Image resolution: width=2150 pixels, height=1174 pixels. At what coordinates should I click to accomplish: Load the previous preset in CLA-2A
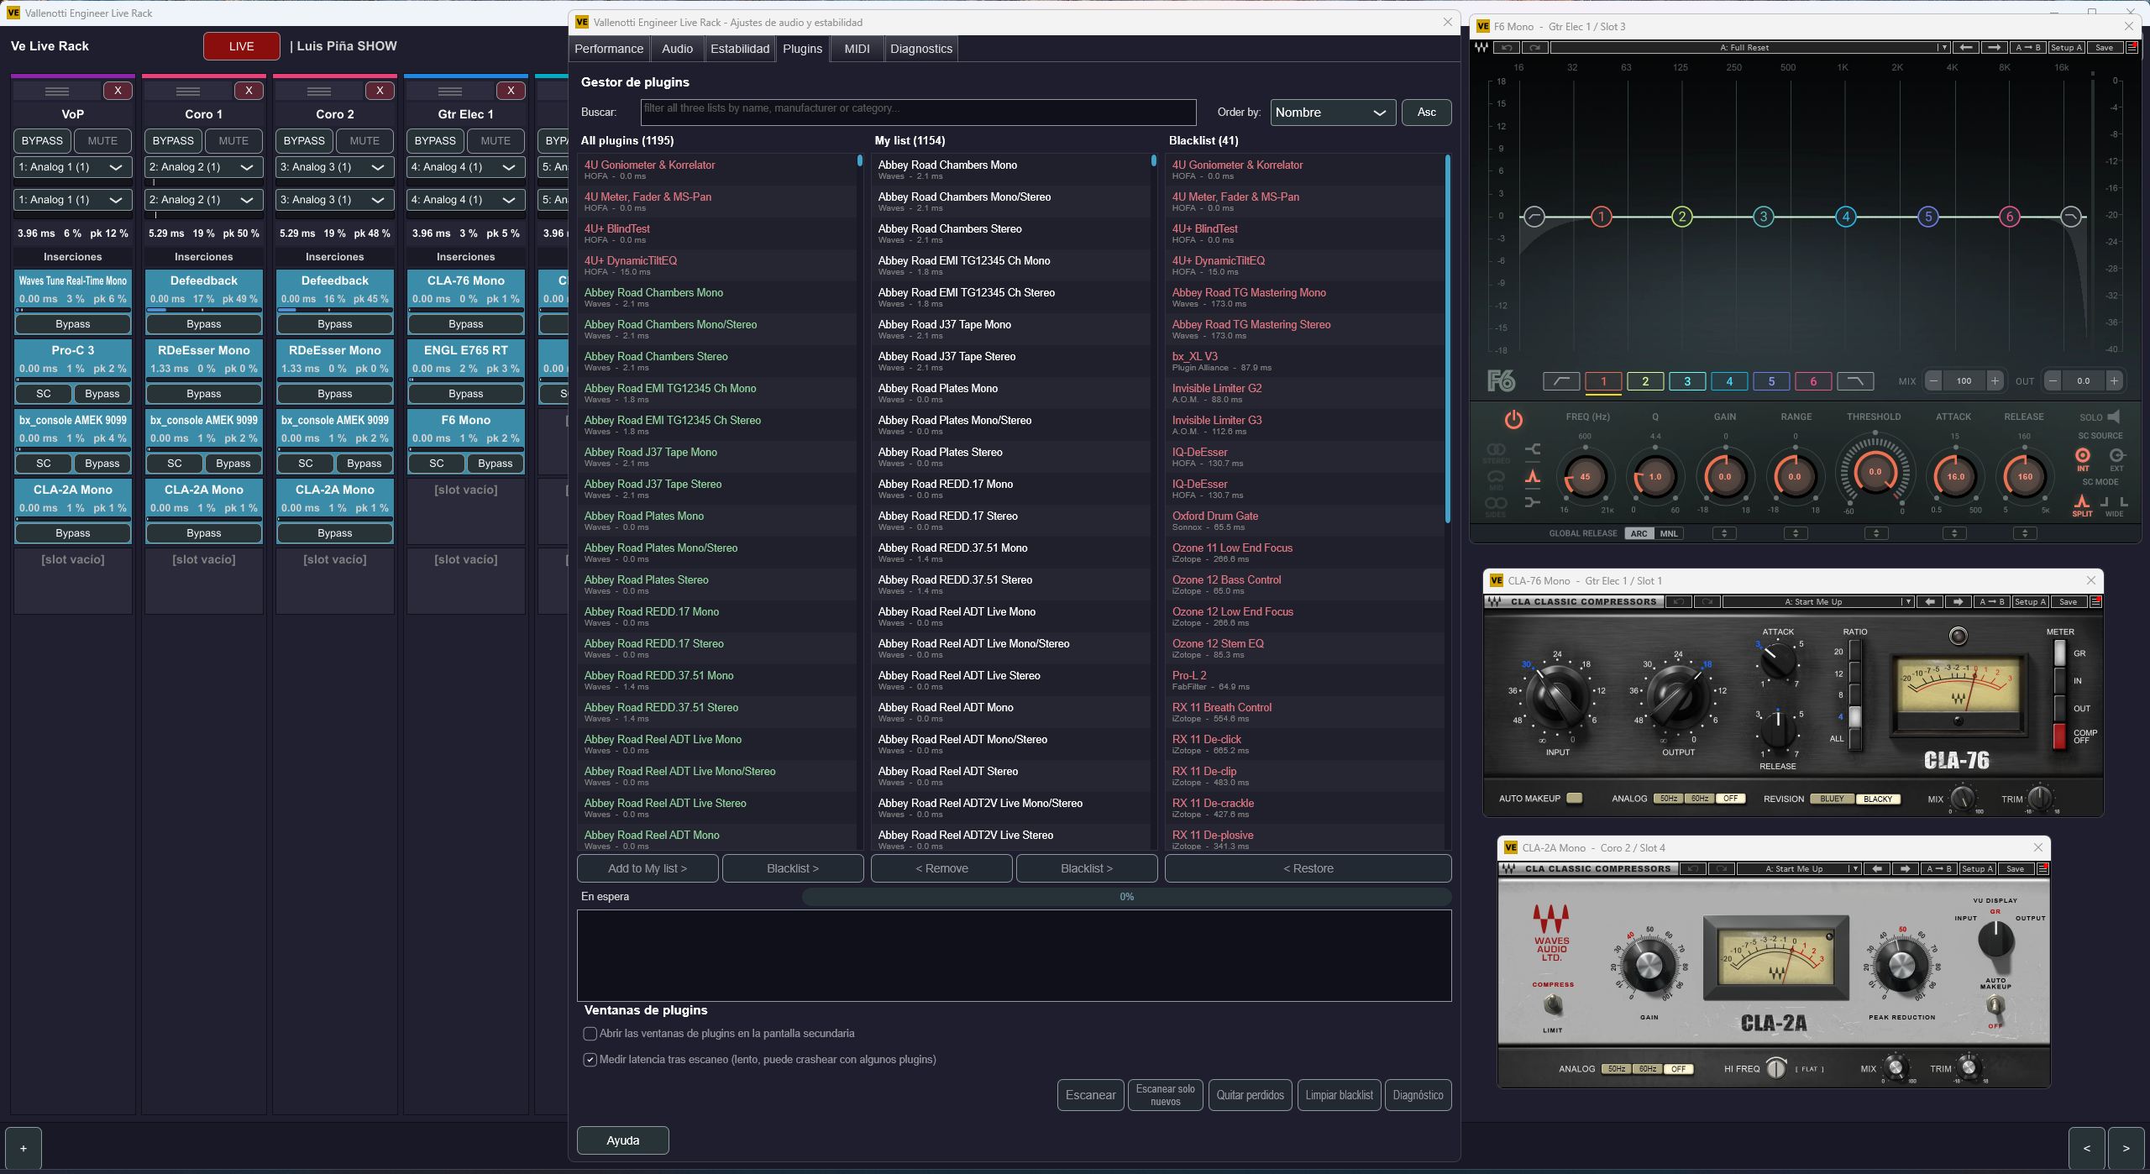1877,869
